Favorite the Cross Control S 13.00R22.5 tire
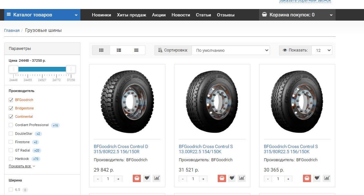This screenshot has height=195, width=364. (x=232, y=178)
